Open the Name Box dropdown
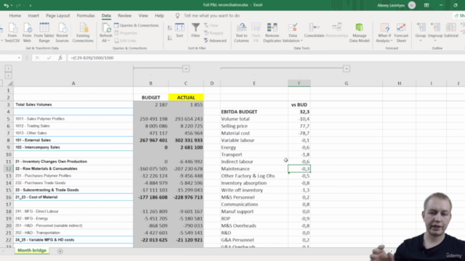 (19, 58)
